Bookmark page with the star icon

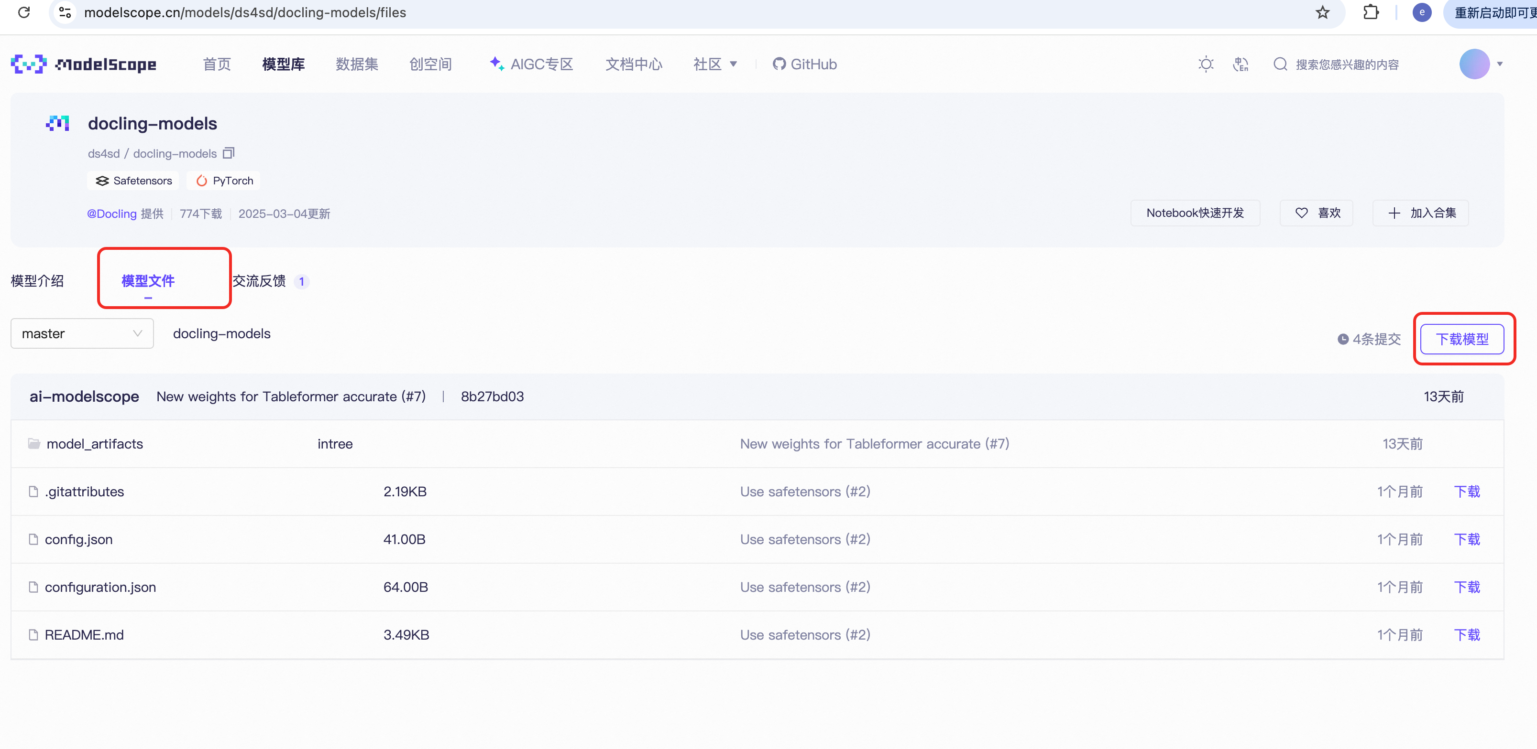point(1322,12)
